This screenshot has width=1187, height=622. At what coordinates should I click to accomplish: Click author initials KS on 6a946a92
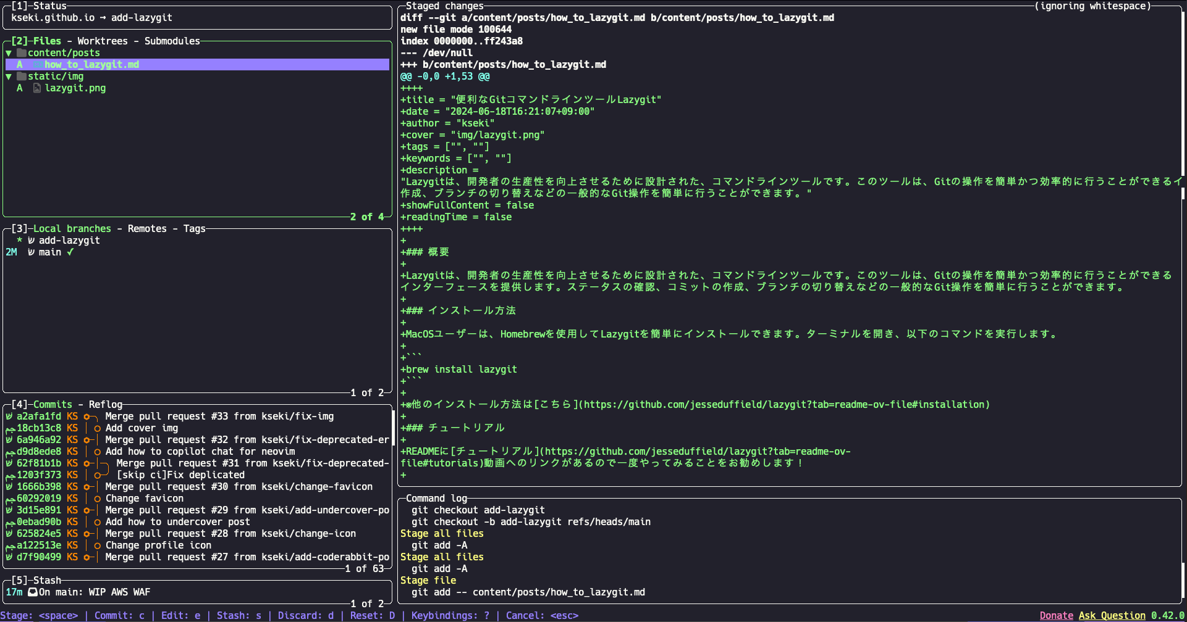[72, 440]
